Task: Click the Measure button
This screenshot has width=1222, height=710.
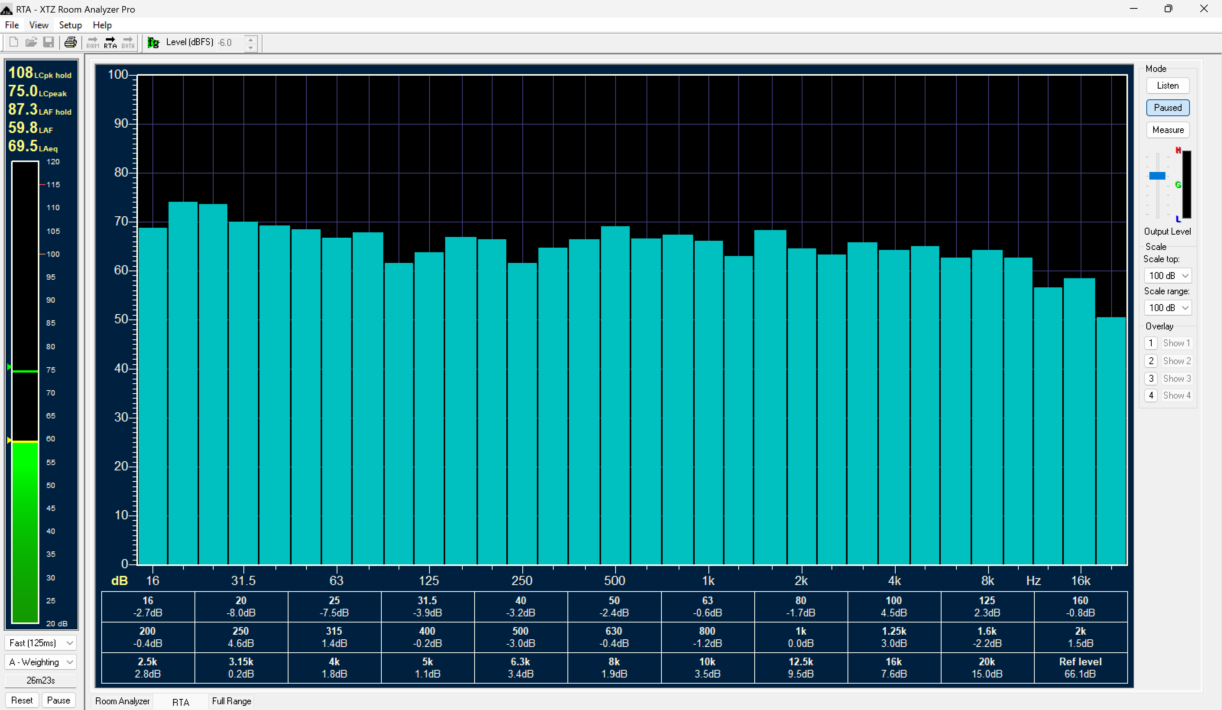Action: [1168, 130]
